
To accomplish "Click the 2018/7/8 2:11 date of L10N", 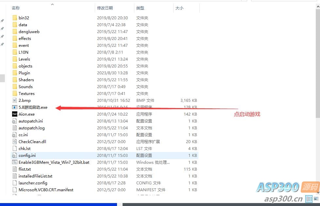I will click(x=110, y=52).
